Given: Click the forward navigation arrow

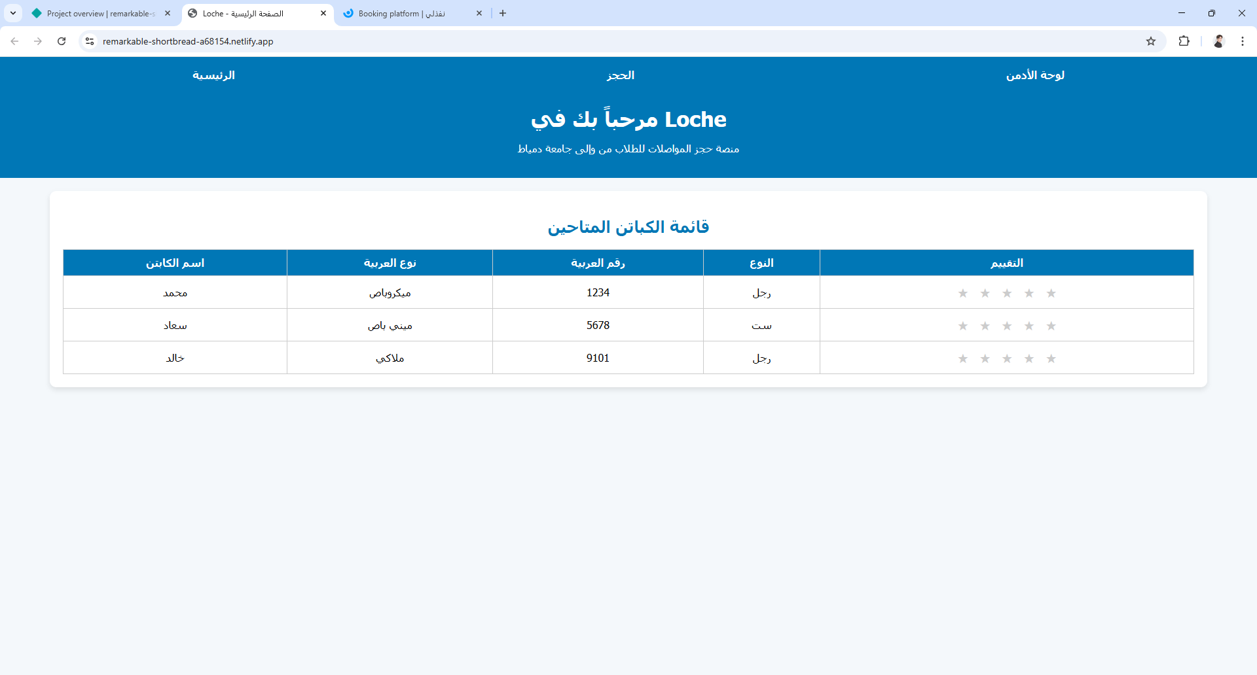Looking at the screenshot, I should (x=38, y=41).
